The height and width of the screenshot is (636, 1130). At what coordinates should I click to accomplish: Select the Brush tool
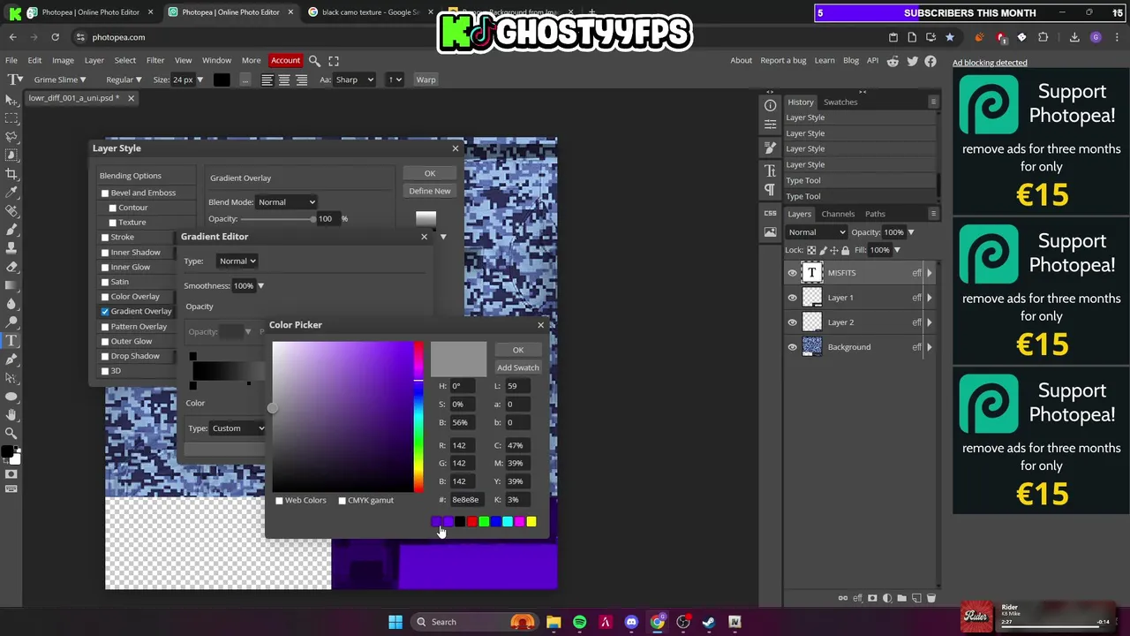click(x=11, y=230)
